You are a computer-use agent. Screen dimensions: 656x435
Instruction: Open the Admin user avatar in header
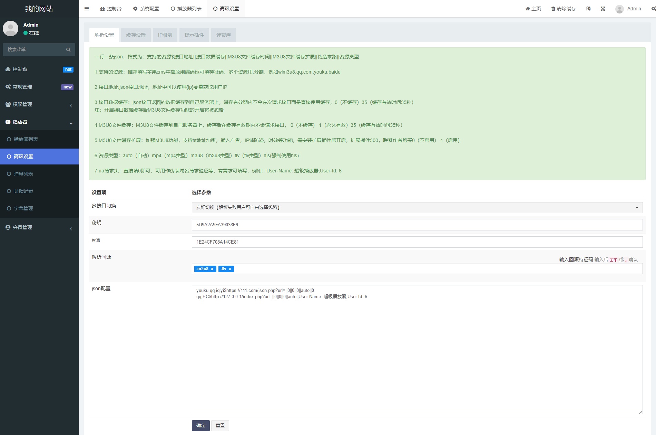click(x=619, y=9)
